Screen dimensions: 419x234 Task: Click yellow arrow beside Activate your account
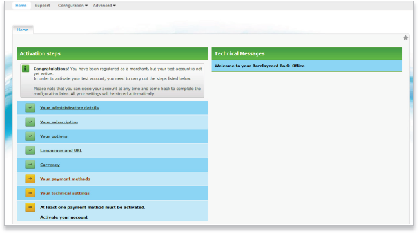coord(30,207)
